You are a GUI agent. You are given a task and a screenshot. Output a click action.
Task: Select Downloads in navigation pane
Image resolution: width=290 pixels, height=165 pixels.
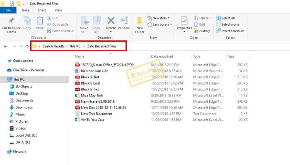coord(24,107)
